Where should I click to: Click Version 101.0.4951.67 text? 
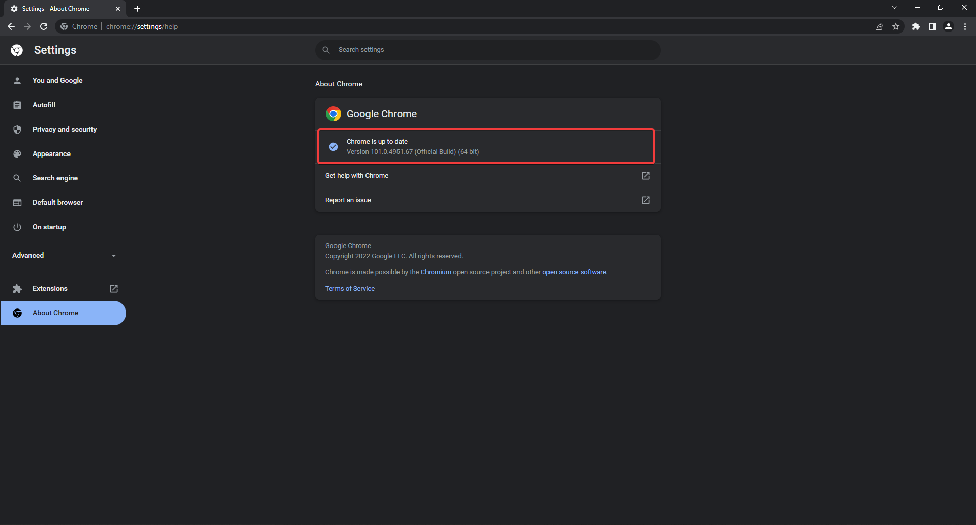(x=413, y=152)
